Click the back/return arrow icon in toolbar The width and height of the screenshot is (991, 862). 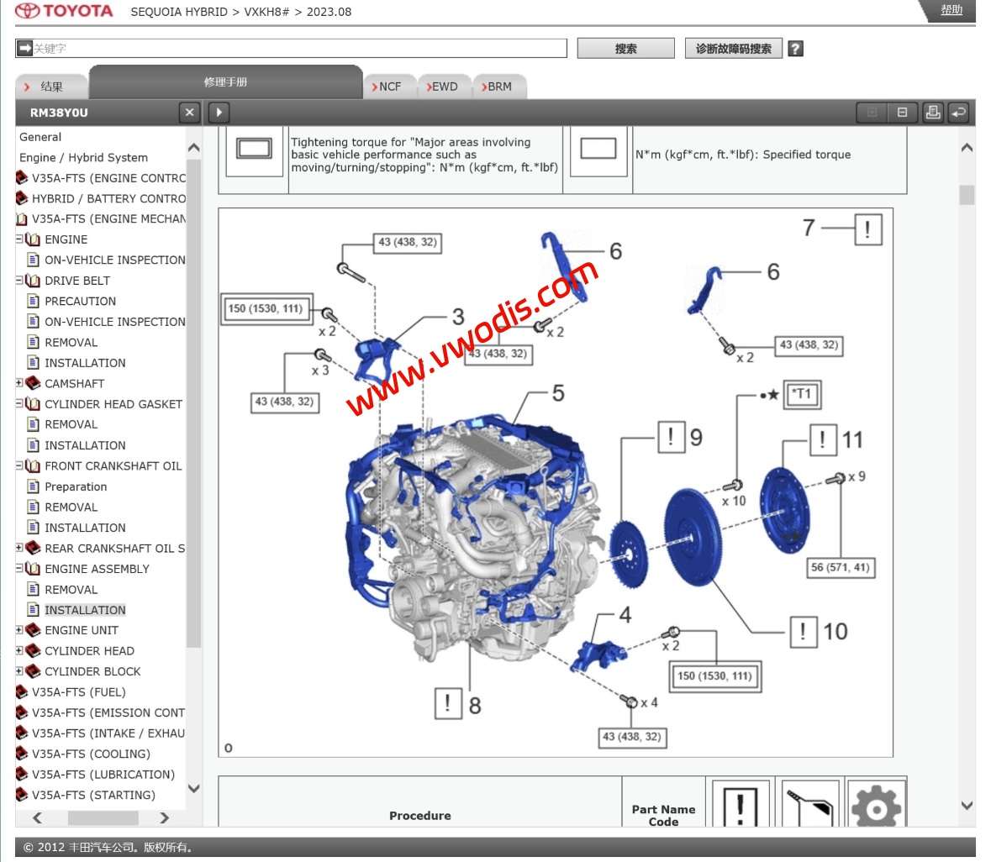click(958, 113)
